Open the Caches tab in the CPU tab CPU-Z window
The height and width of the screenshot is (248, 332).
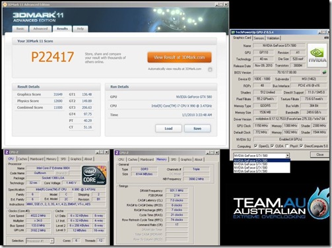pos(22,159)
